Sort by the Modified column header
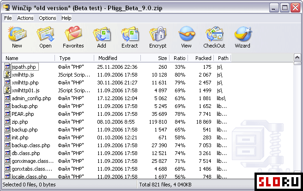The height and width of the screenshot is (191, 303). pyautogui.click(x=117, y=58)
